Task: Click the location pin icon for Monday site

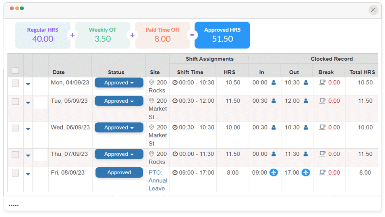Action: pos(151,83)
